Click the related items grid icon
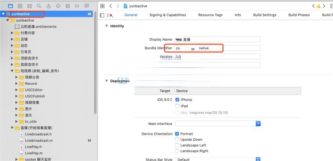 [x=102, y=6]
